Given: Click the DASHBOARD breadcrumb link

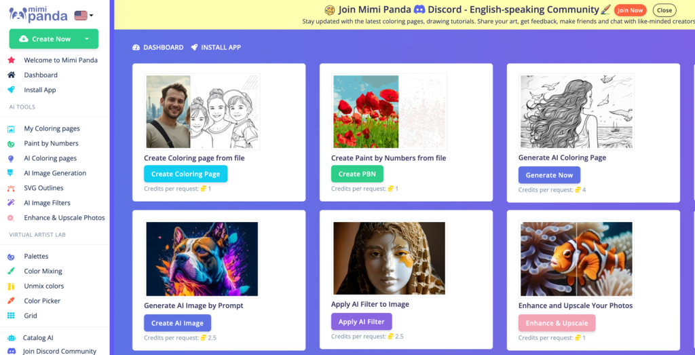Looking at the screenshot, I should [x=163, y=48].
